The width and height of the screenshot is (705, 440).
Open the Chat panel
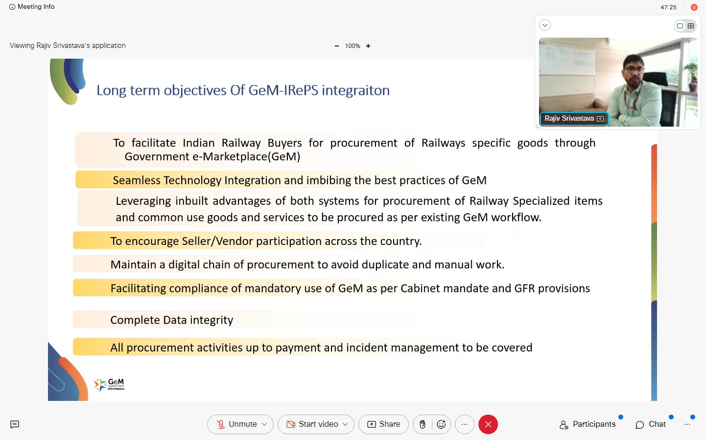[x=651, y=424]
